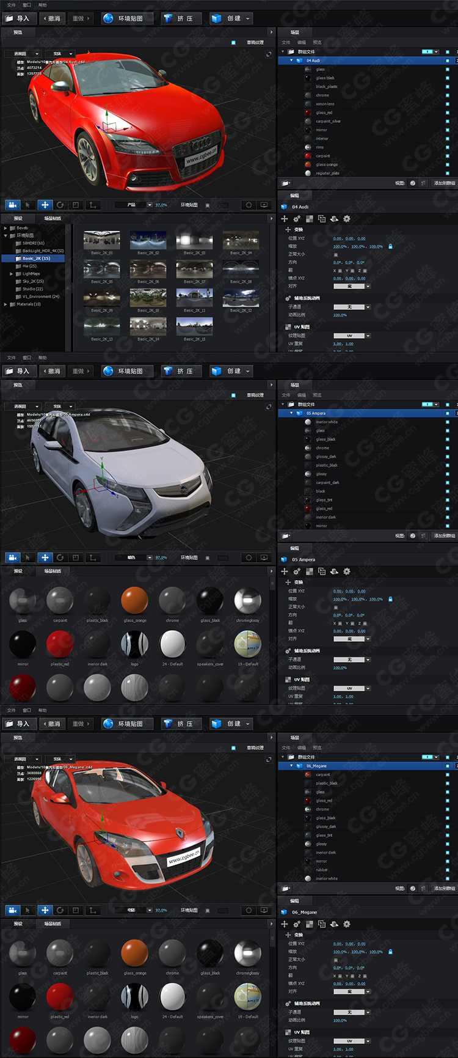Click the viewport expand icon in the Audi window
Image resolution: width=458 pixels, height=1058 pixels.
[x=269, y=54]
